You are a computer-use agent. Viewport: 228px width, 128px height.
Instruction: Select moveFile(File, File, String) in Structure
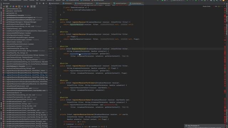click(17, 53)
